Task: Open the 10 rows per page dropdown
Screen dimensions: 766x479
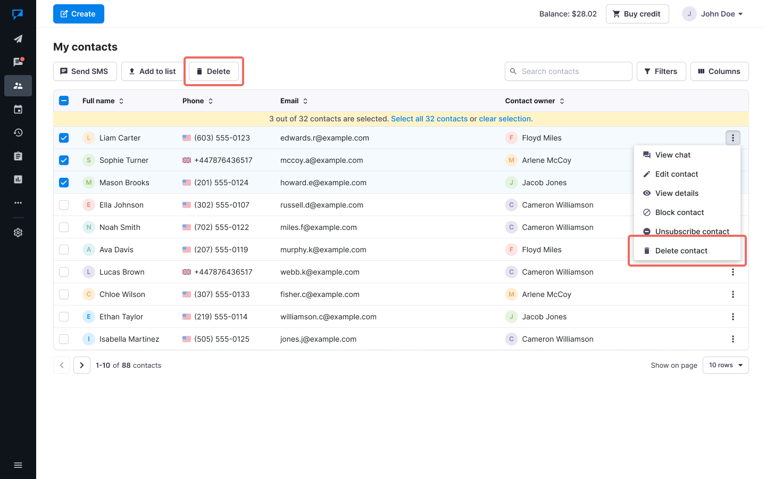Action: (726, 365)
